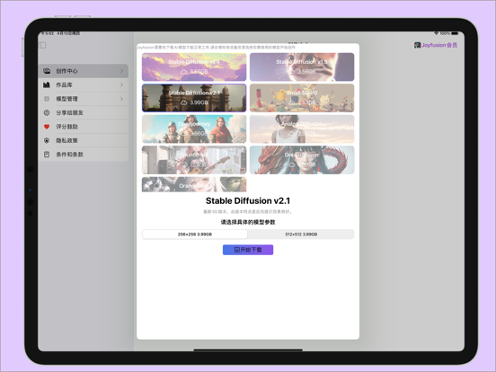Select the 512×512 3.99GB option

point(301,235)
